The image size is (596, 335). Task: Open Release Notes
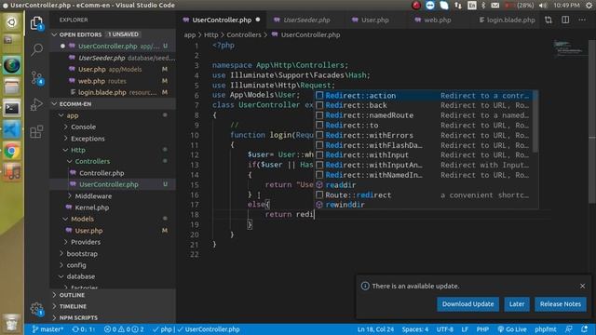click(561, 304)
